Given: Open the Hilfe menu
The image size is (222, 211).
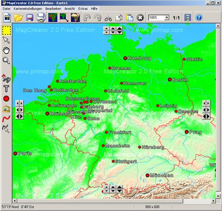Looking at the screenshot, I should pyautogui.click(x=94, y=9).
